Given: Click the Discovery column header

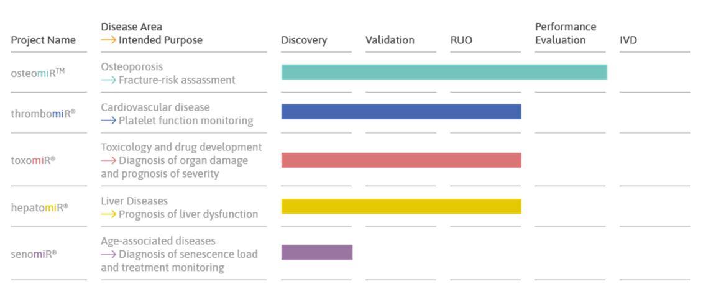Looking at the screenshot, I should [304, 40].
